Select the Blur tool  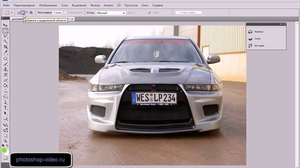pos(5,91)
